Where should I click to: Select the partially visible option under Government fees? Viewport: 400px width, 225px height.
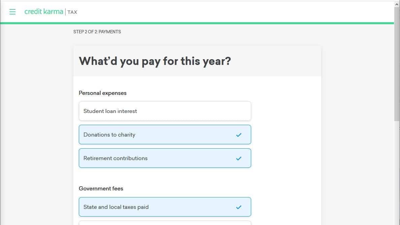(165, 223)
